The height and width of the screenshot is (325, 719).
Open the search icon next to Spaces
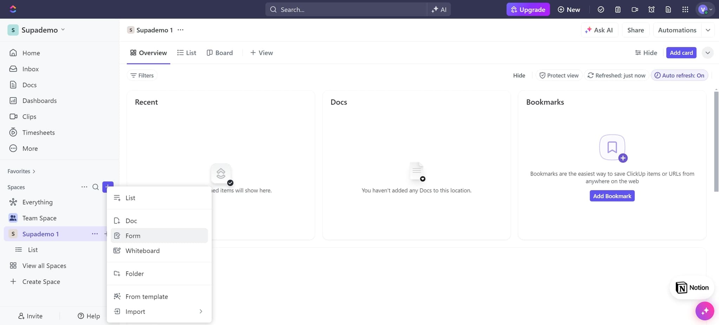pyautogui.click(x=95, y=187)
